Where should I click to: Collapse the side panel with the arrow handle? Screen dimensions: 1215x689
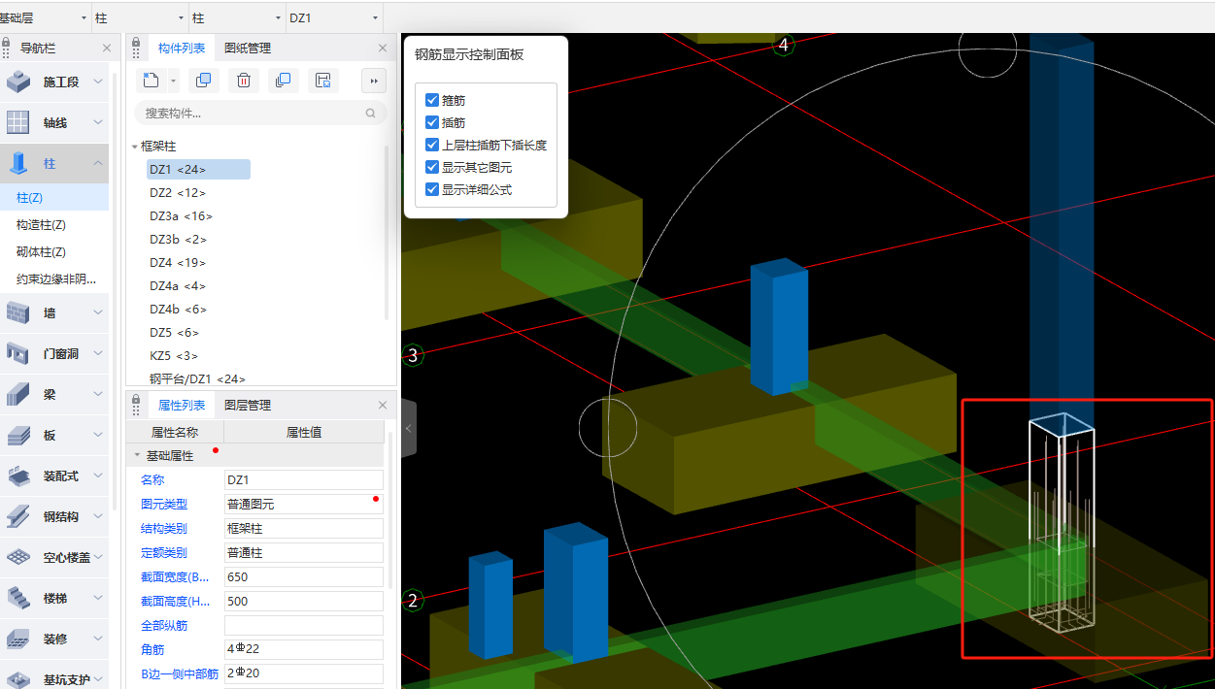pyautogui.click(x=408, y=428)
